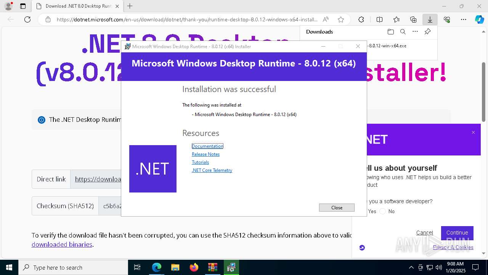Open File Explorer from taskbar

(x=175, y=267)
